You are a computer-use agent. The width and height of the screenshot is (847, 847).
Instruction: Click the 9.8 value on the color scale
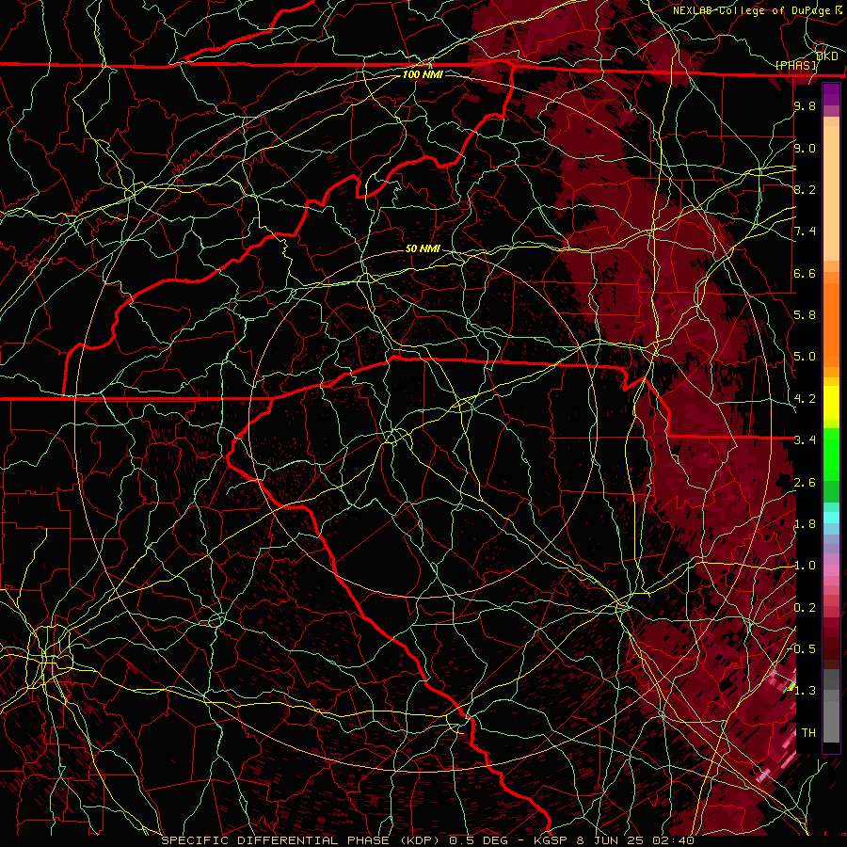tap(805, 105)
